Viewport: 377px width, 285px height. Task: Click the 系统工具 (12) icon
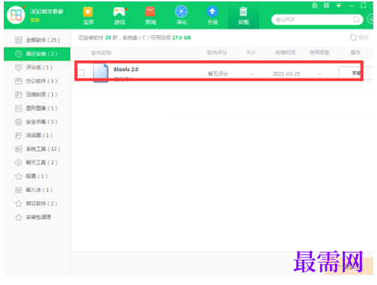(18, 149)
